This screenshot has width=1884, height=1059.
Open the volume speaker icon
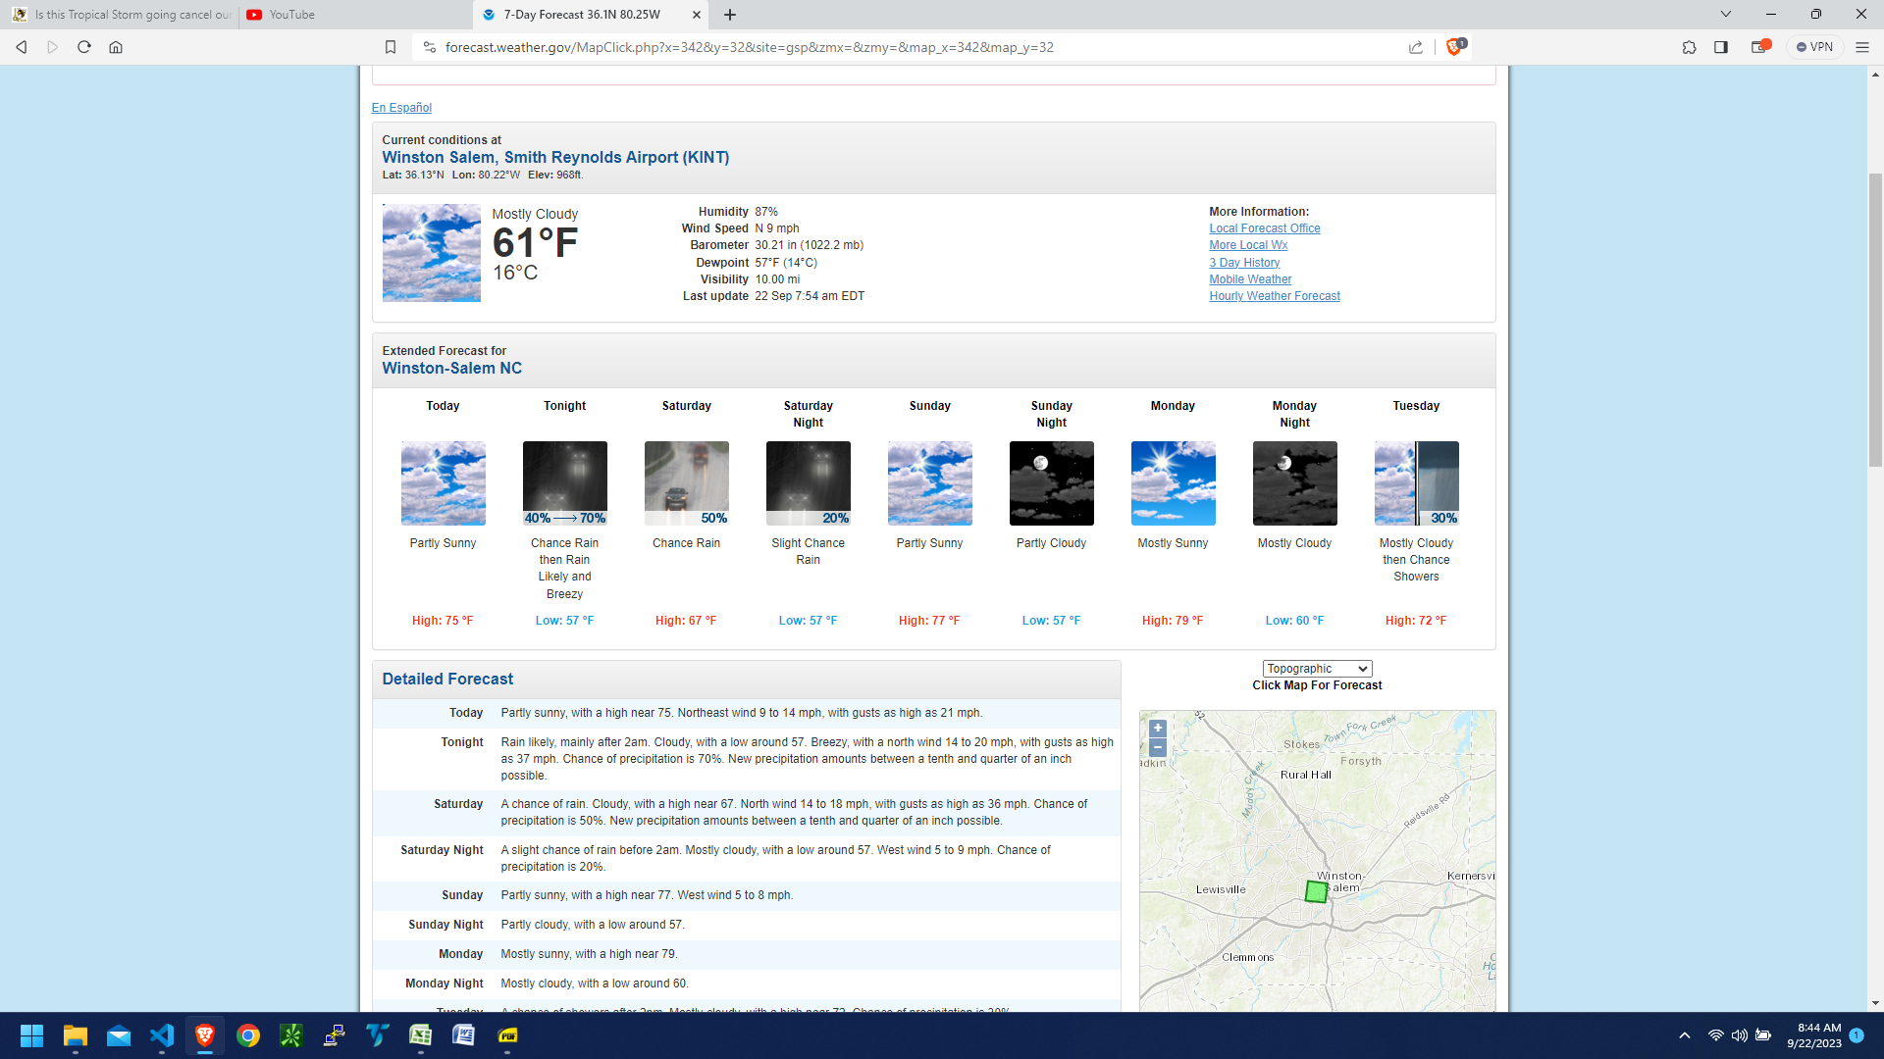pyautogui.click(x=1740, y=1035)
